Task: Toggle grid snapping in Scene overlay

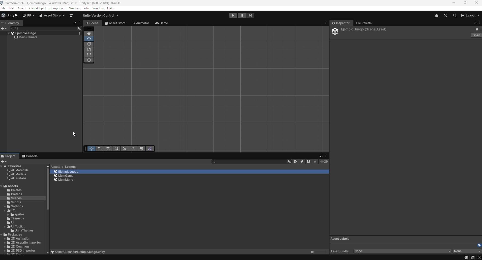Action: tap(108, 149)
